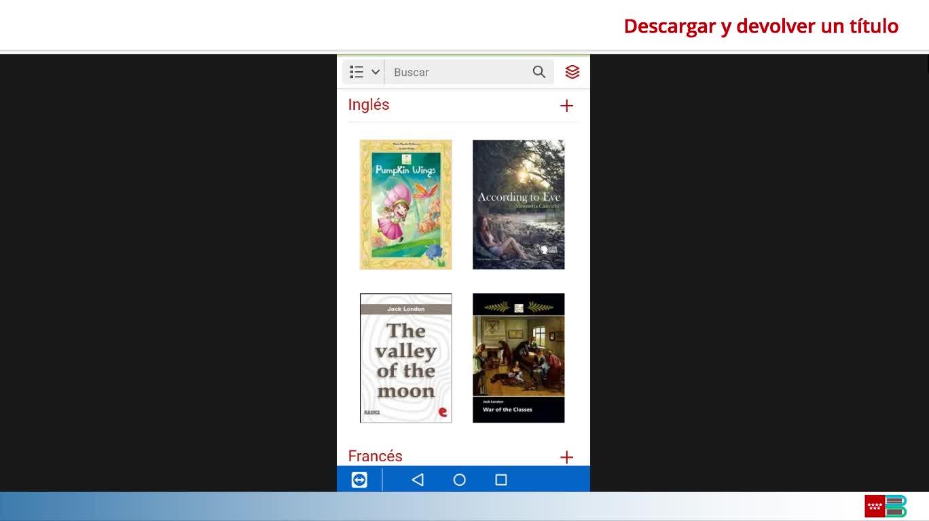This screenshot has height=521, width=929.
Task: Tap the Android back triangle button
Action: [418, 480]
